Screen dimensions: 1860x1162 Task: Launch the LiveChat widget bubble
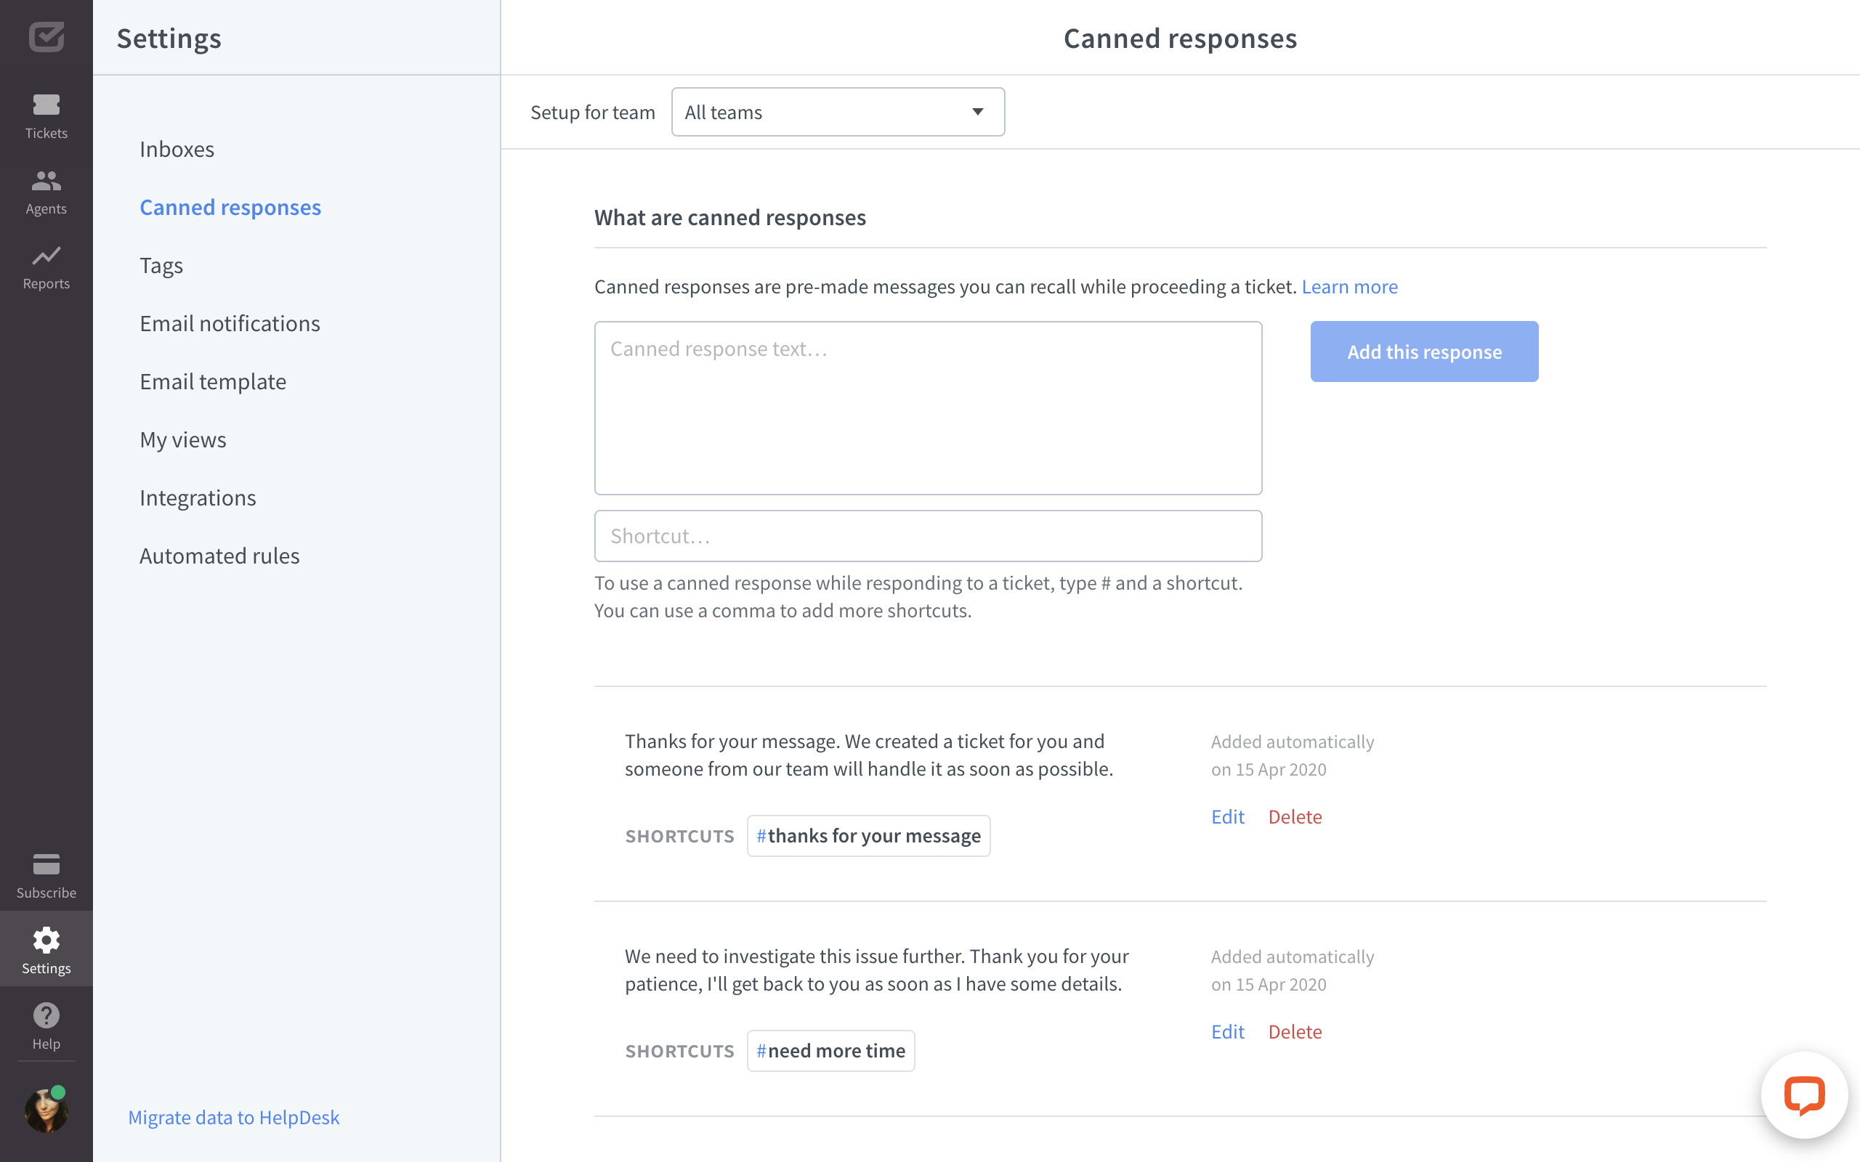(1804, 1096)
